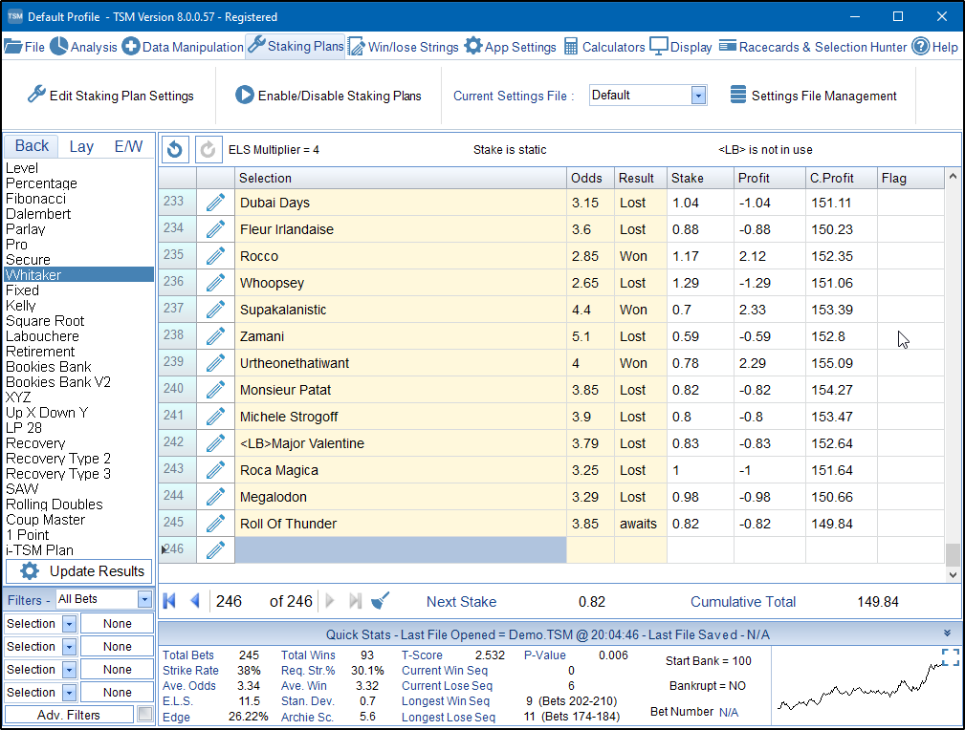Expand the equity chart to fullscreen
This screenshot has height=730, width=965.
pyautogui.click(x=950, y=657)
